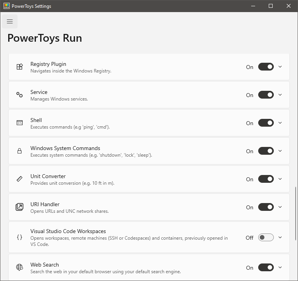This screenshot has height=281, width=298.
Task: Expand the Shell plugin chevron
Action: (x=280, y=123)
